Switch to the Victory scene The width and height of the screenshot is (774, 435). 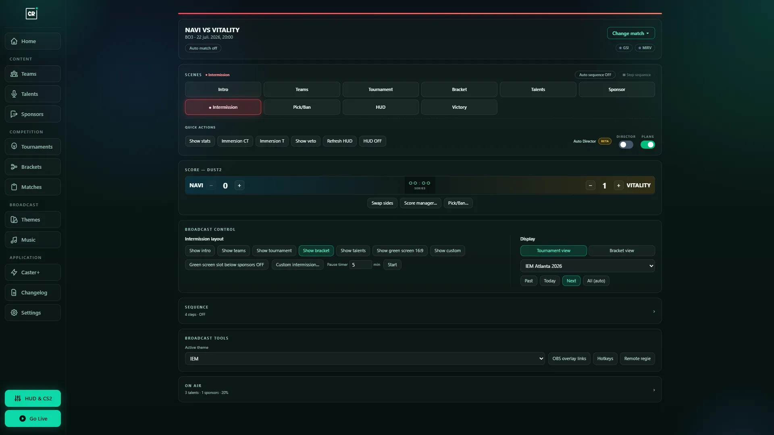click(x=459, y=107)
